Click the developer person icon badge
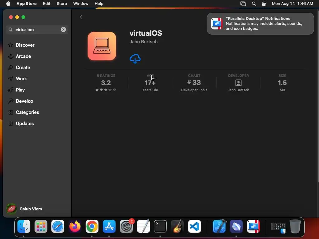 (x=238, y=83)
